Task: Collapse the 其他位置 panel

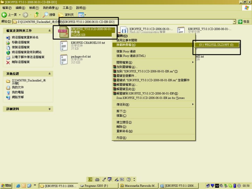Action: (x=49, y=74)
